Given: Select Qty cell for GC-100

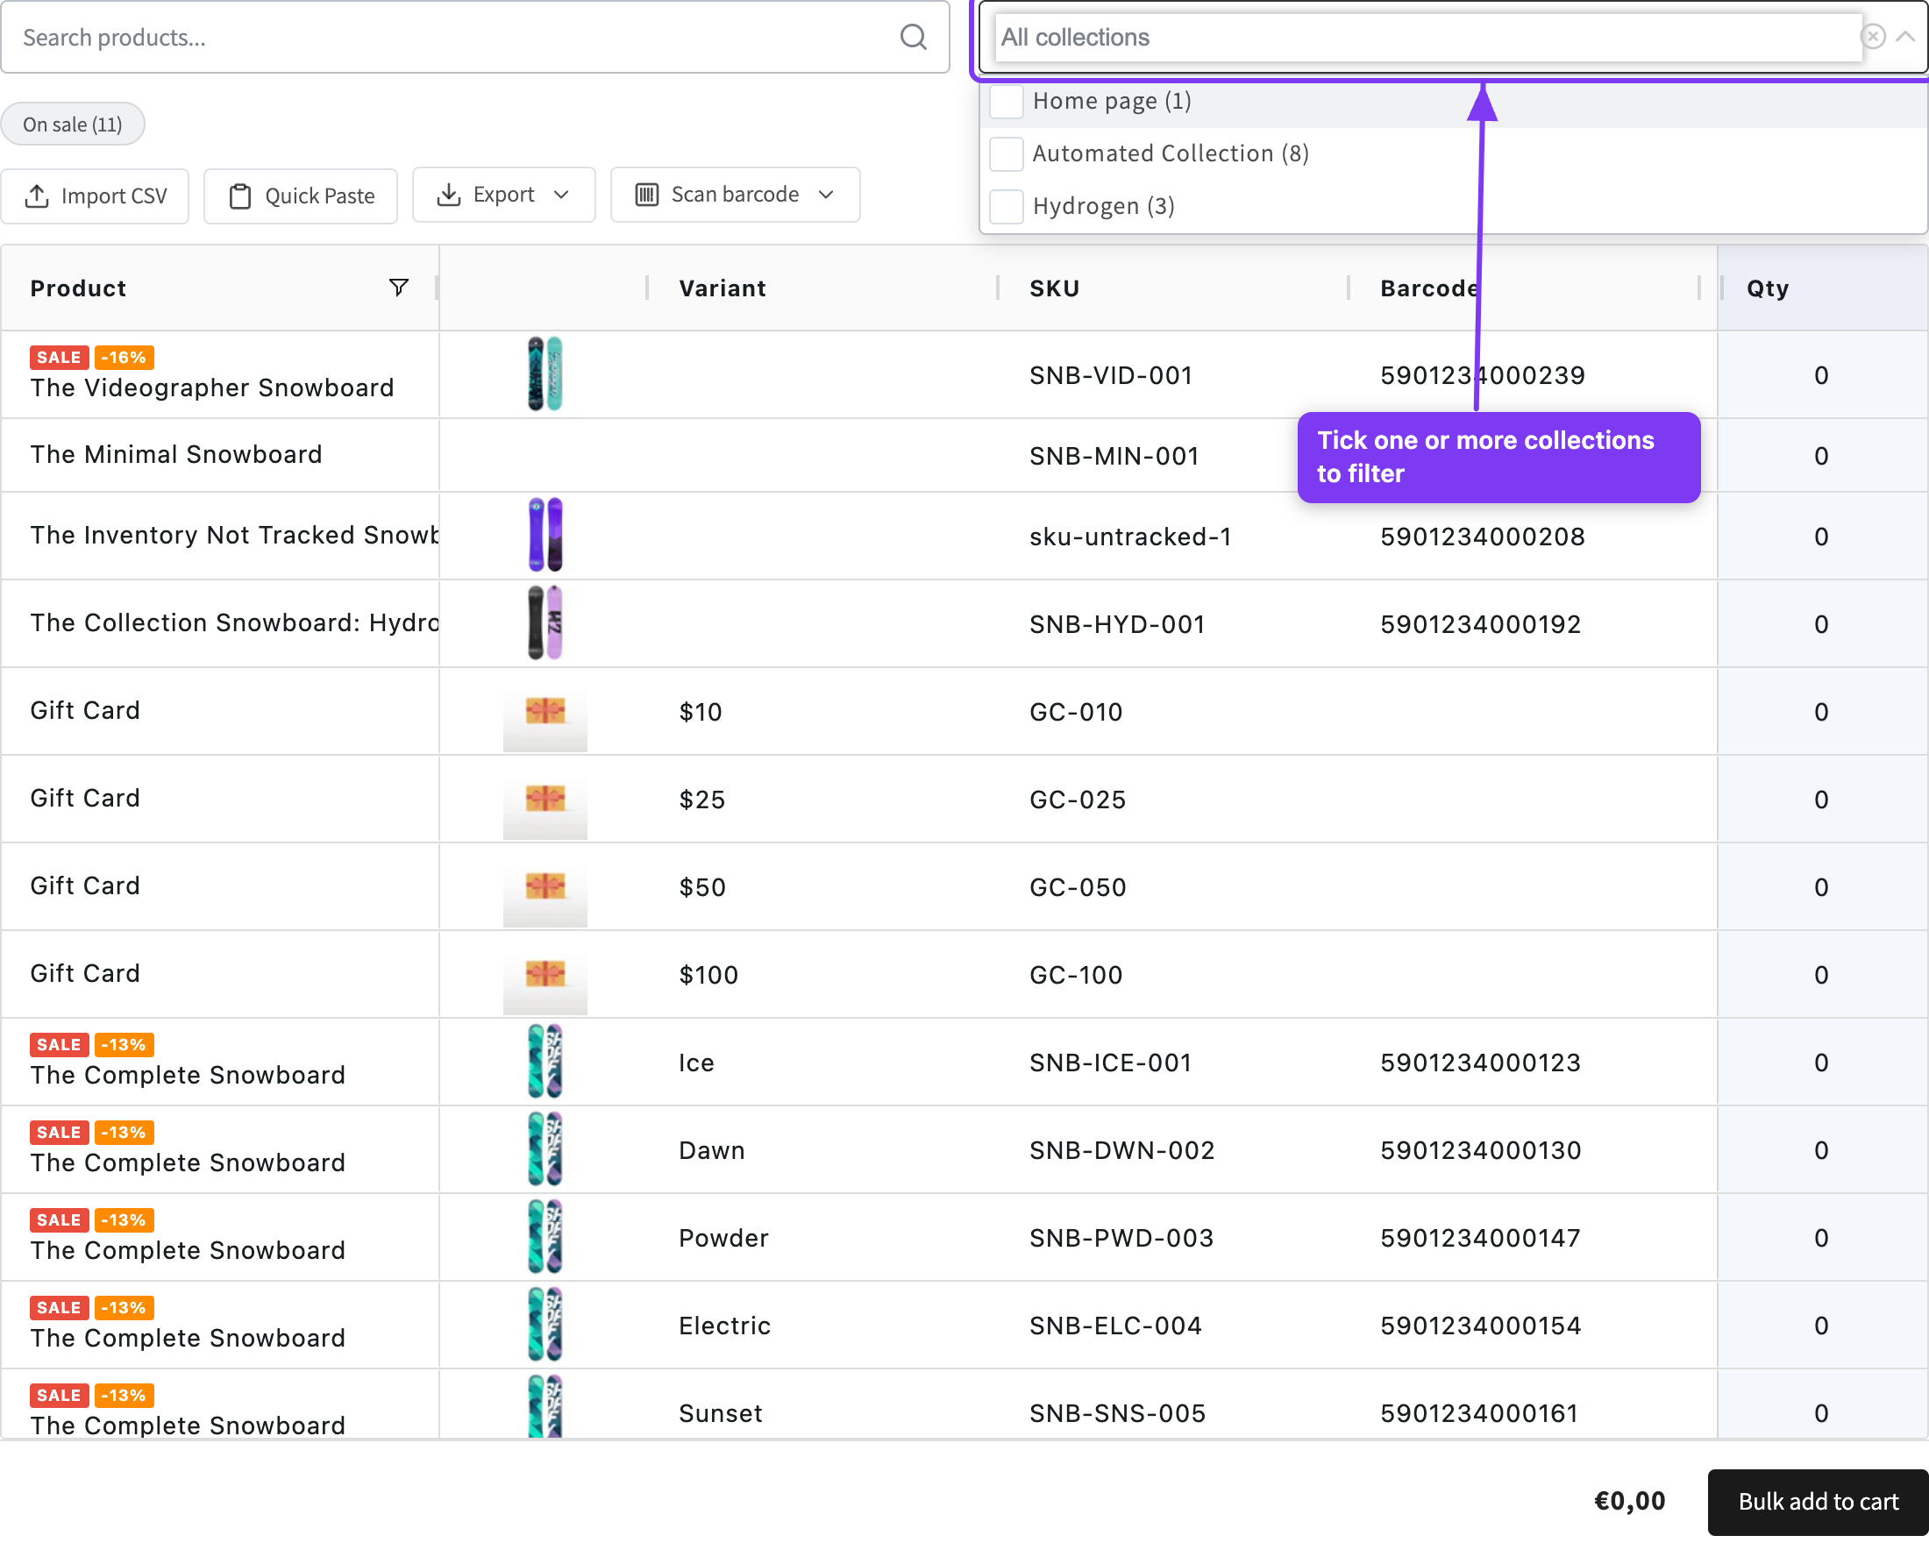Looking at the screenshot, I should (x=1821, y=975).
